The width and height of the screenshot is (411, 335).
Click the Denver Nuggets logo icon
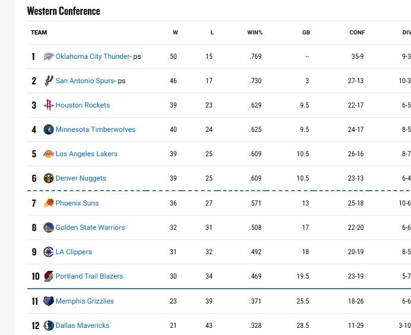pyautogui.click(x=49, y=178)
